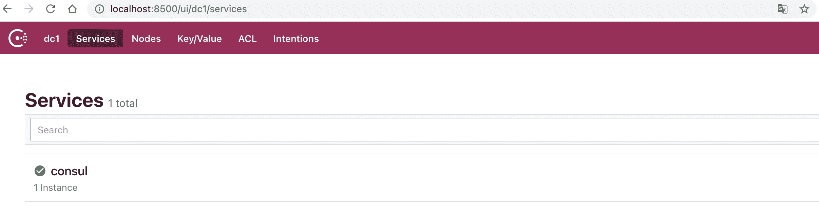Reload the current page
819x224 pixels.
(51, 9)
